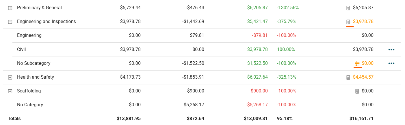This screenshot has width=405, height=125.
Task: Click the Totals row label
Action: (14, 119)
